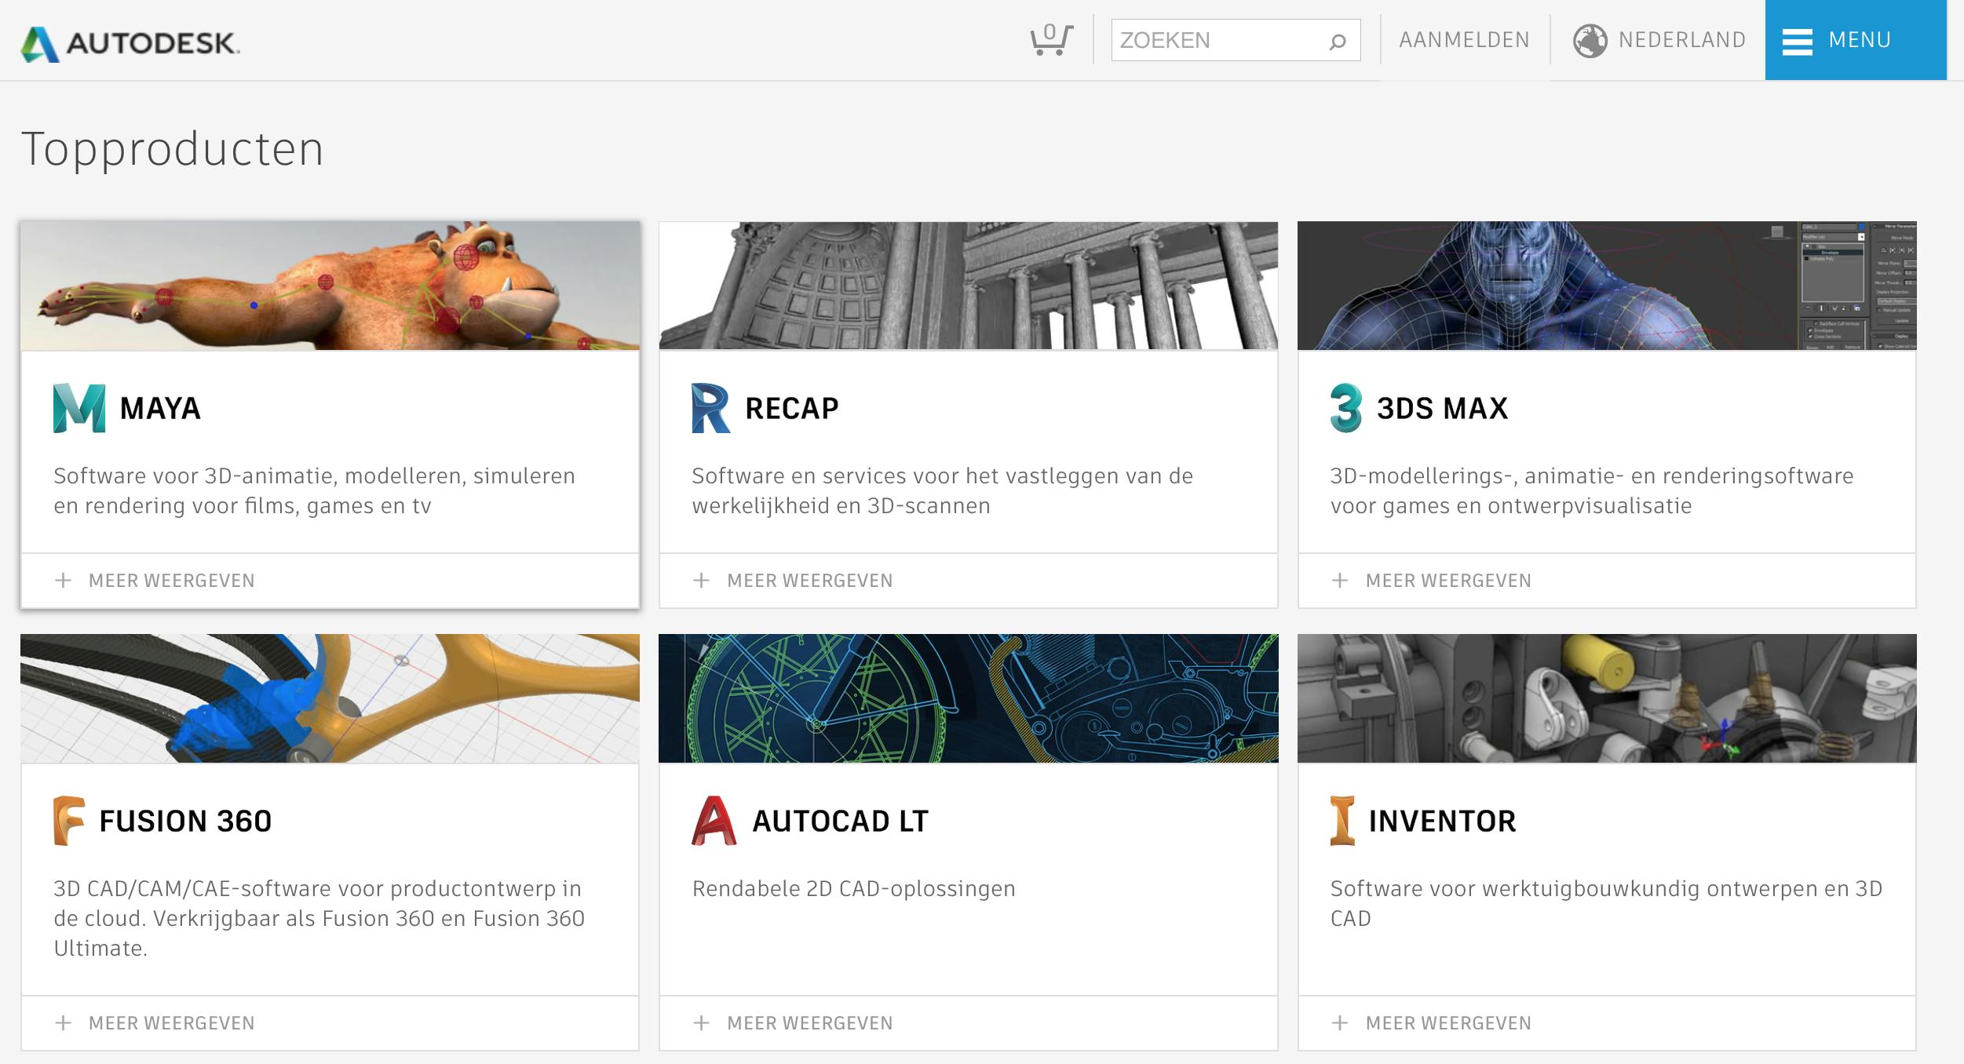Open the blue Menu button
Screen dimensions: 1964x1064
tap(1855, 40)
